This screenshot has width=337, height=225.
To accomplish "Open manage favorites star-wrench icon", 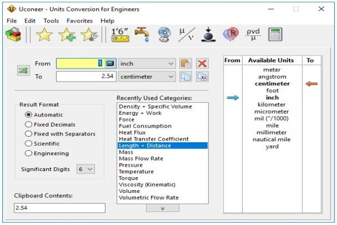I will pyautogui.click(x=89, y=34).
